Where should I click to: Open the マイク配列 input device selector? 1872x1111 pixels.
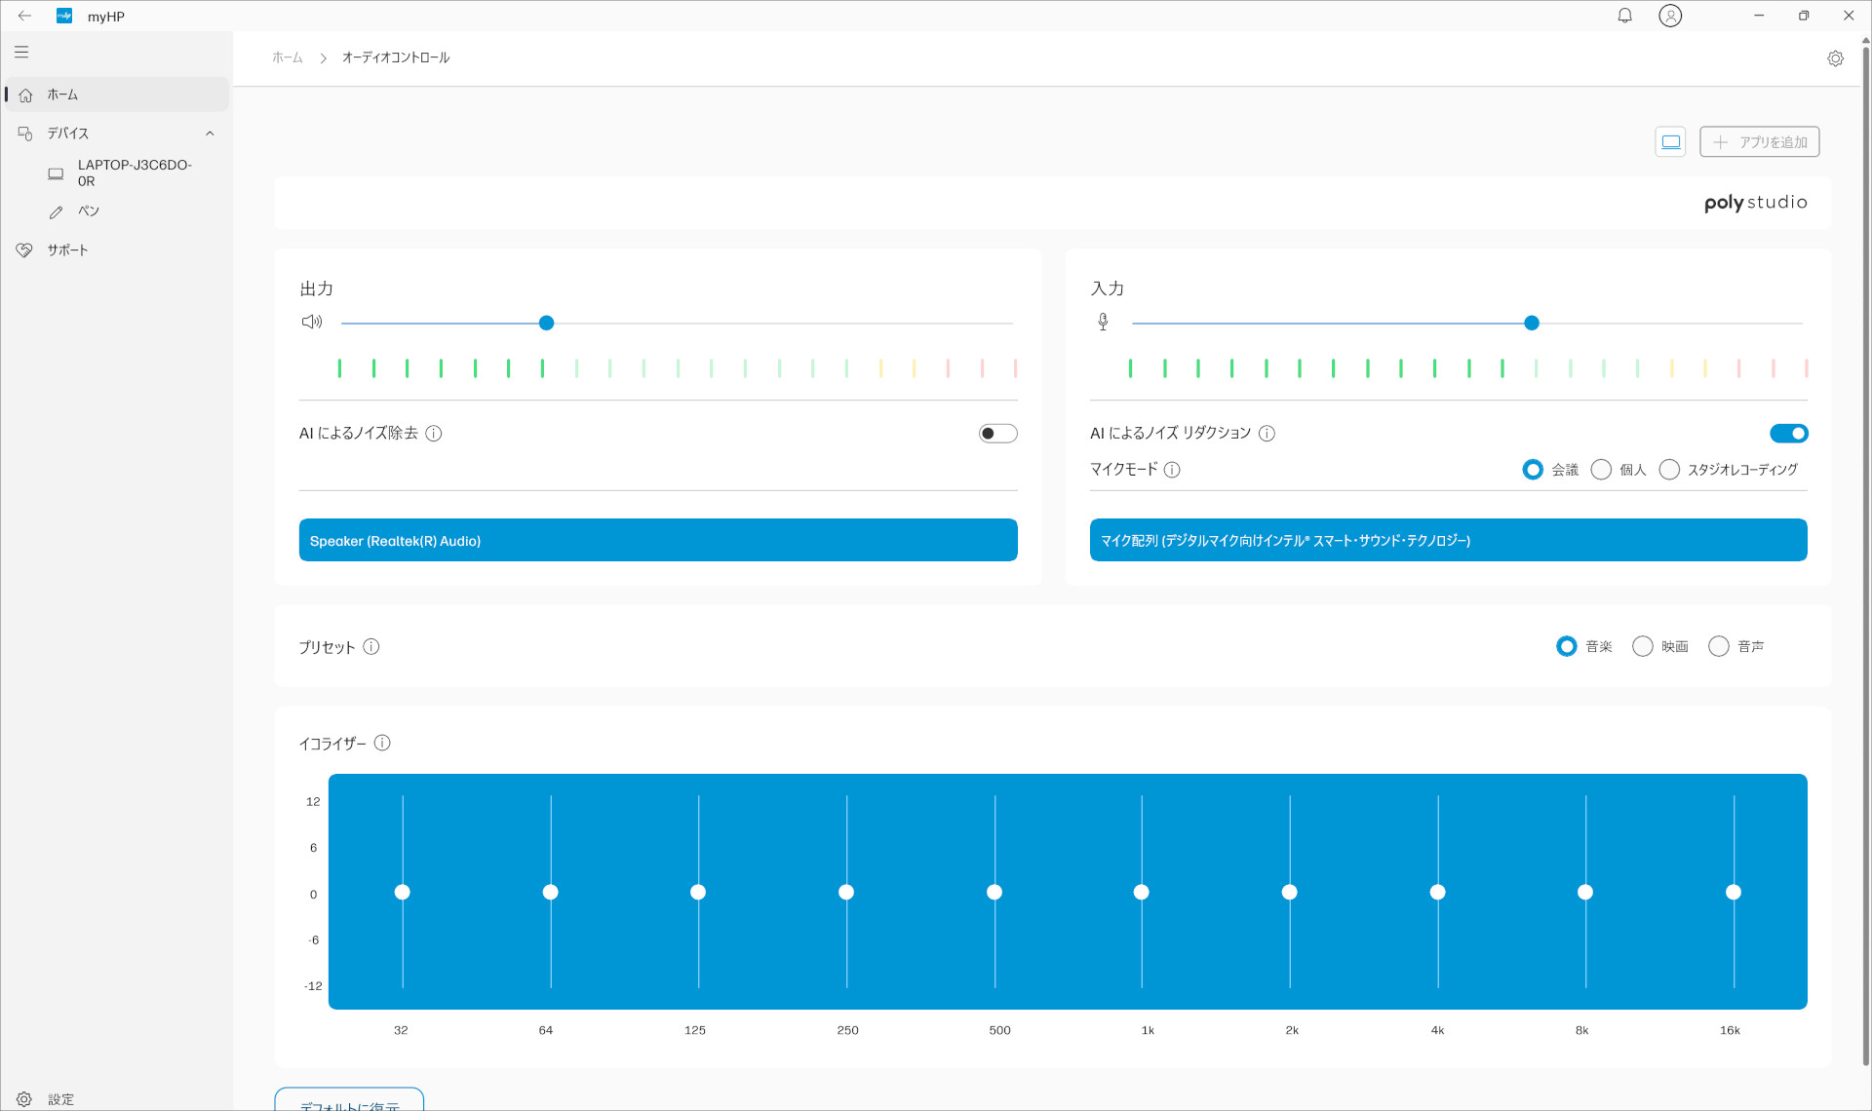click(x=1448, y=540)
